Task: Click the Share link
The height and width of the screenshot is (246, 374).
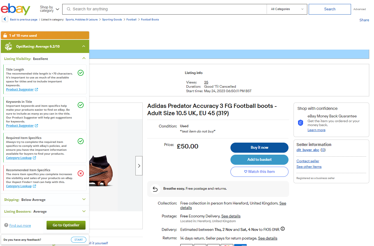Action: (364, 20)
